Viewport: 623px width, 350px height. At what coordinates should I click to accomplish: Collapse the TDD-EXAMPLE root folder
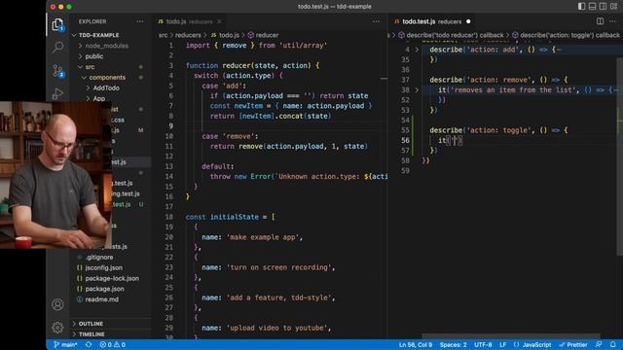[99, 35]
